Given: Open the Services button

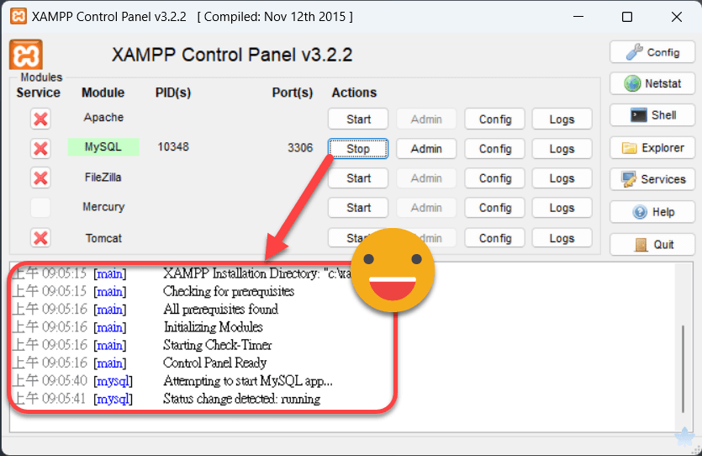Looking at the screenshot, I should point(652,179).
